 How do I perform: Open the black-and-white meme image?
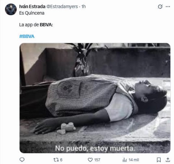click(95, 98)
